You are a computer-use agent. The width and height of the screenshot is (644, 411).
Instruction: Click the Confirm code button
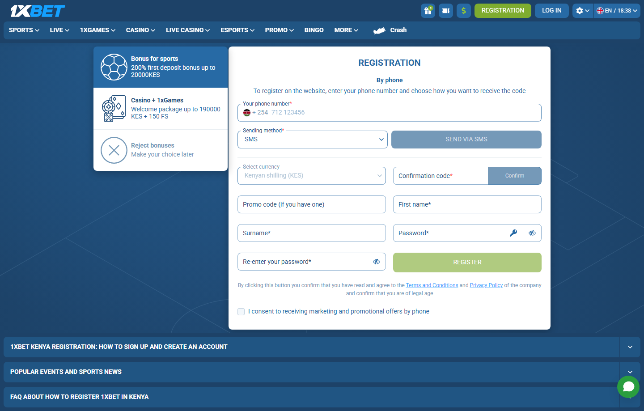(x=515, y=176)
